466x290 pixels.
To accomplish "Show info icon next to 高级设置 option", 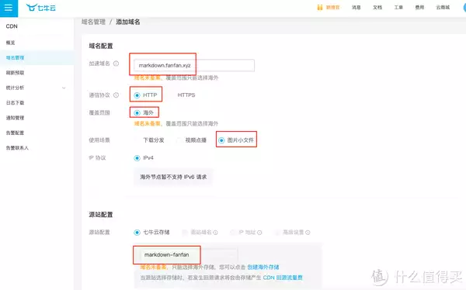I will 308,233.
